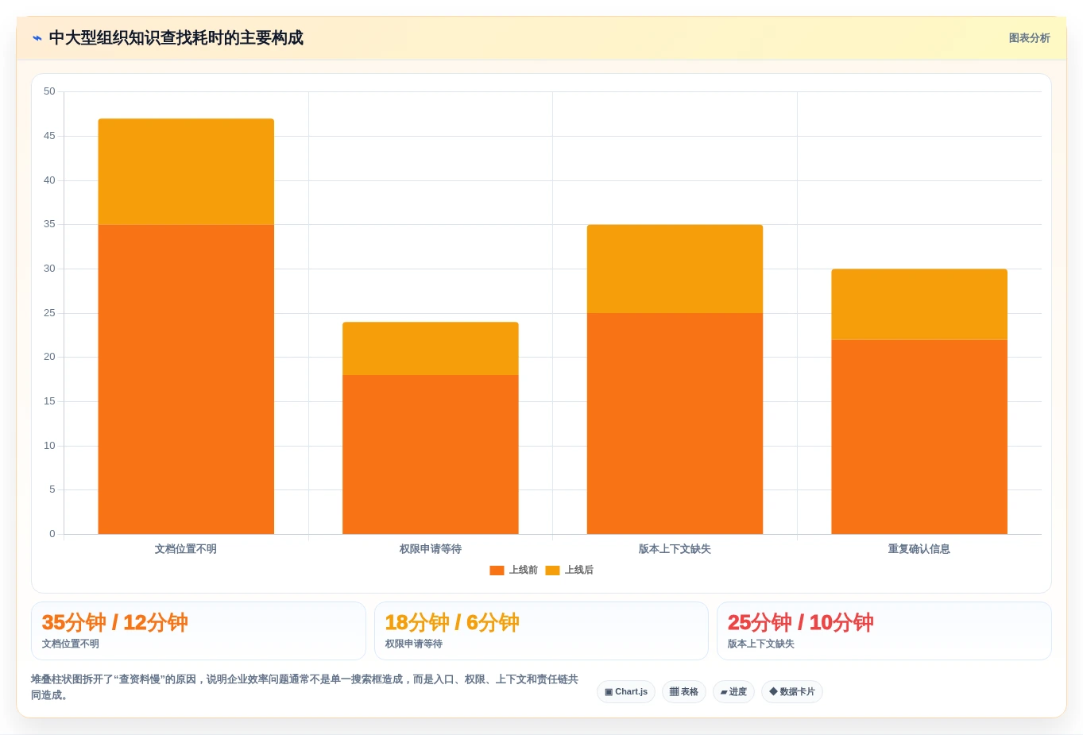This screenshot has height=735, width=1083.
Task: Select the 上线前 bar segment for 重复确认信息
Action: click(x=919, y=437)
